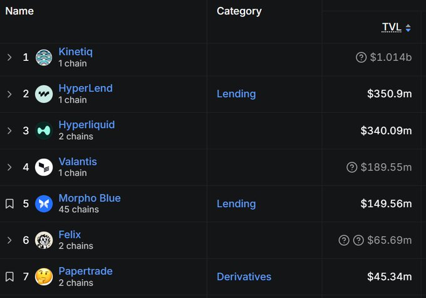Expand the Felix row chevron

pos(9,240)
